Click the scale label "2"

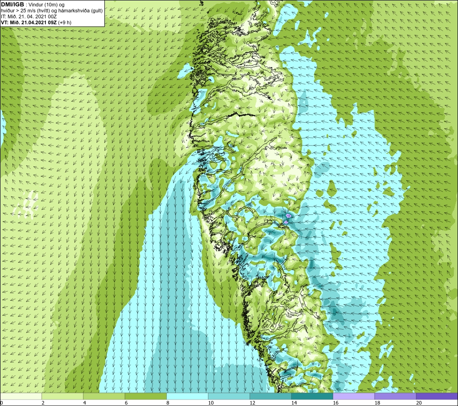tap(43, 403)
